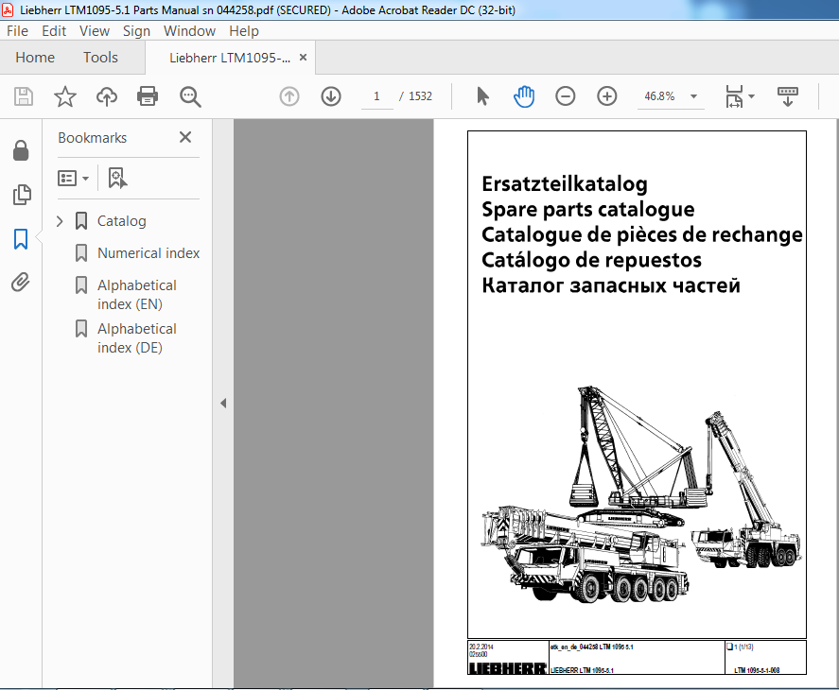Open the Alphabetical index (DE) bookmark

pos(136,338)
